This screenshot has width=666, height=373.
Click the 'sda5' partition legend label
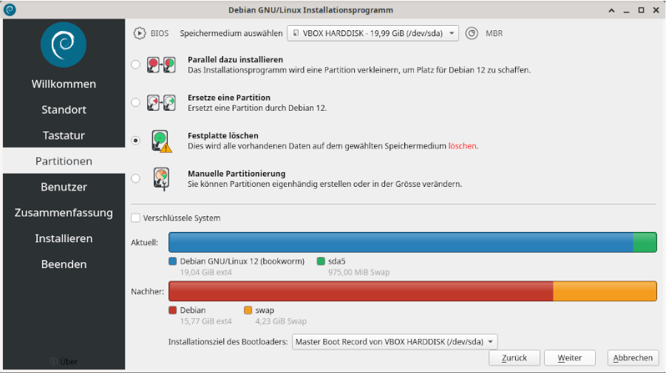pyautogui.click(x=337, y=261)
